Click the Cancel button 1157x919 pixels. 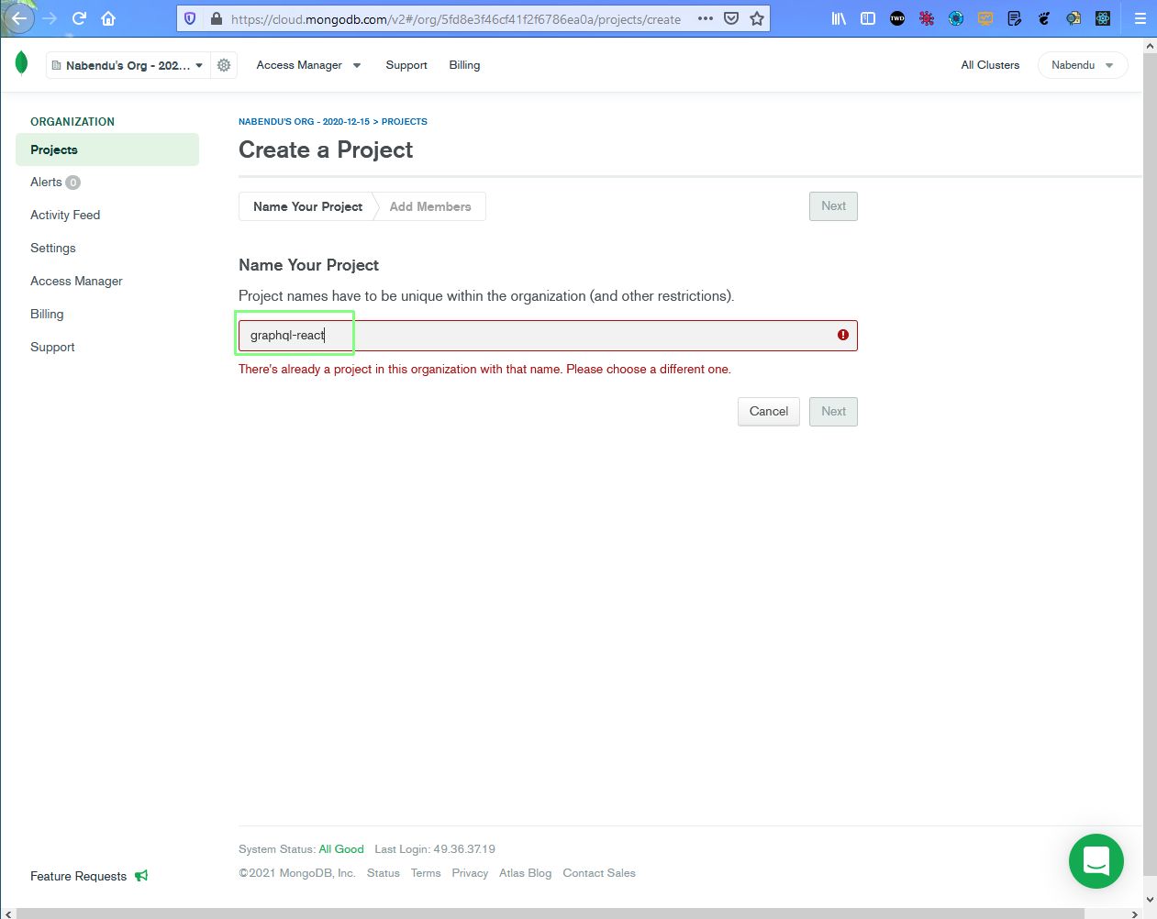769,412
